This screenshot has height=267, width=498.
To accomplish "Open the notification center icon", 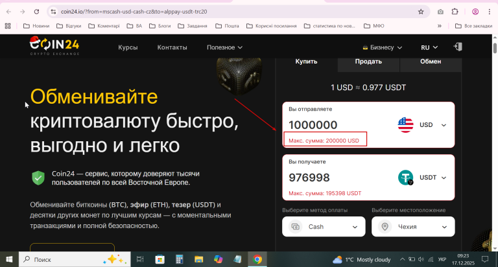I will tap(484, 259).
